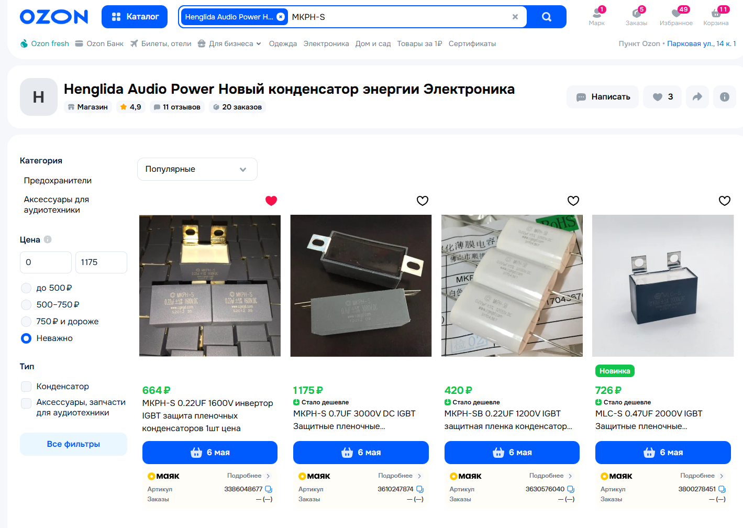Go to Сертификаты

click(472, 43)
